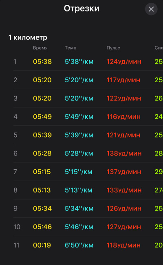The width and height of the screenshot is (163, 265).
Task: Tap pace 5'39''/км in segment 5
Action: pos(79,135)
